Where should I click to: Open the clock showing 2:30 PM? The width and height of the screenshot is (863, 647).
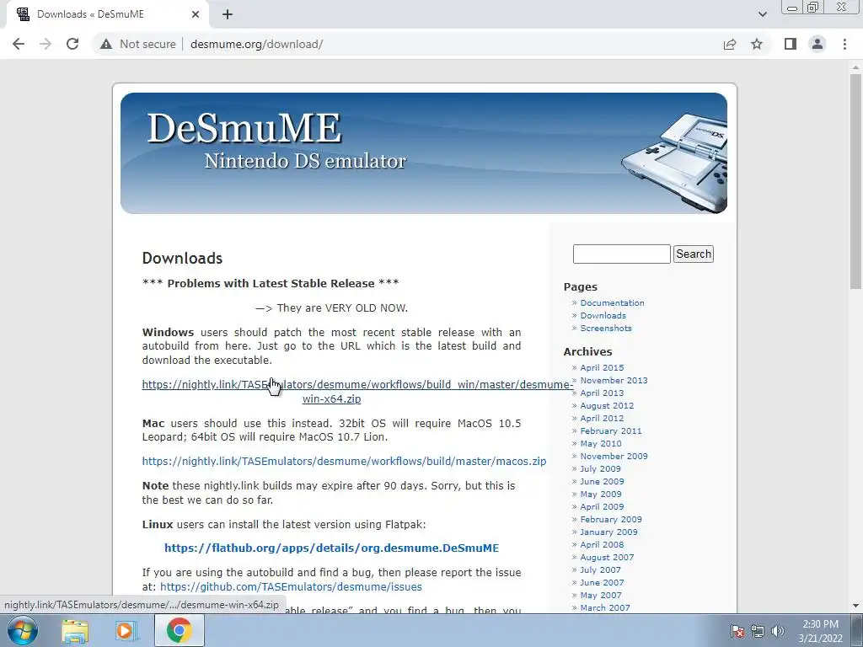pos(820,631)
